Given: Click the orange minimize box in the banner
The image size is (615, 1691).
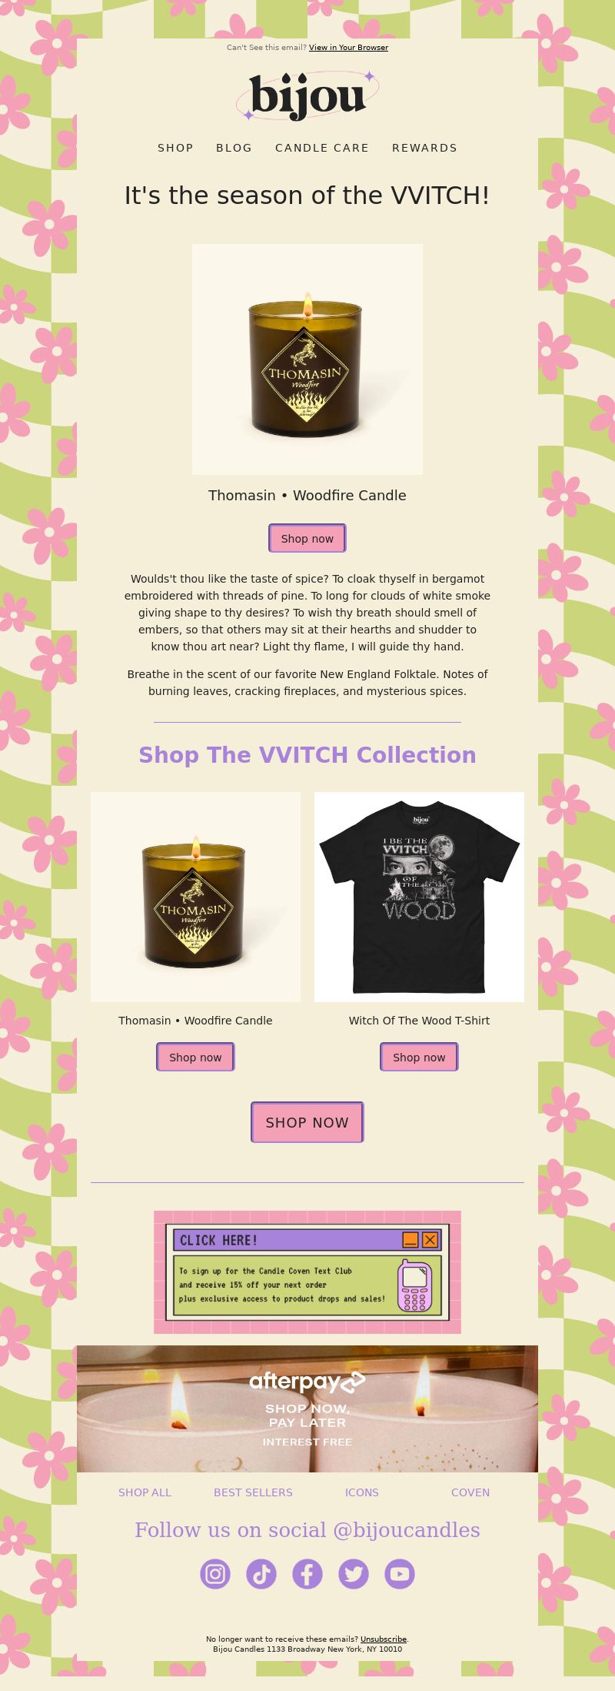Looking at the screenshot, I should point(411,1240).
